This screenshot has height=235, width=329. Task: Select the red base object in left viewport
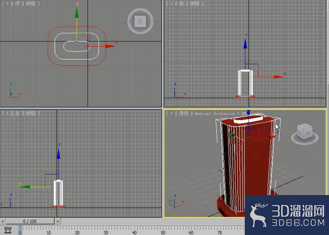point(58,207)
